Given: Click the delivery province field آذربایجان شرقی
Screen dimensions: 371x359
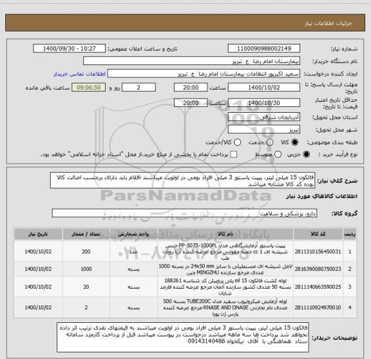Looking at the screenshot, I should (264, 117).
